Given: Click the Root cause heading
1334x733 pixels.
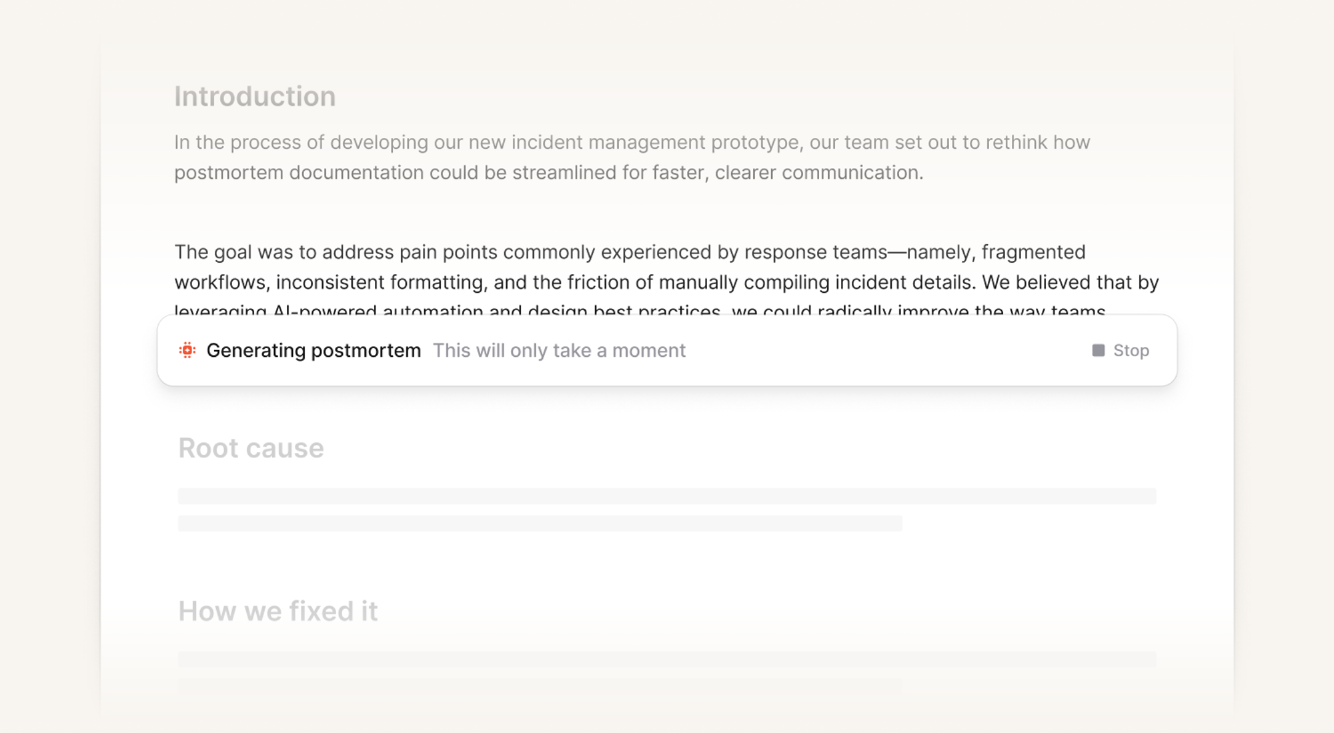Looking at the screenshot, I should (251, 448).
